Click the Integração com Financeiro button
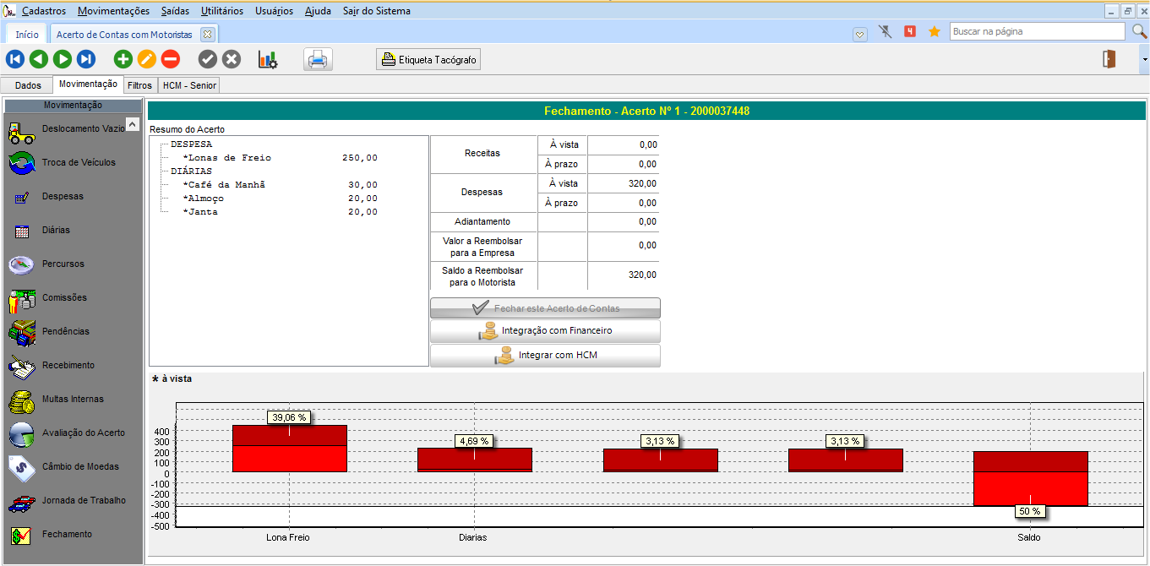Screen dimensions: 1150x566 pyautogui.click(x=545, y=330)
